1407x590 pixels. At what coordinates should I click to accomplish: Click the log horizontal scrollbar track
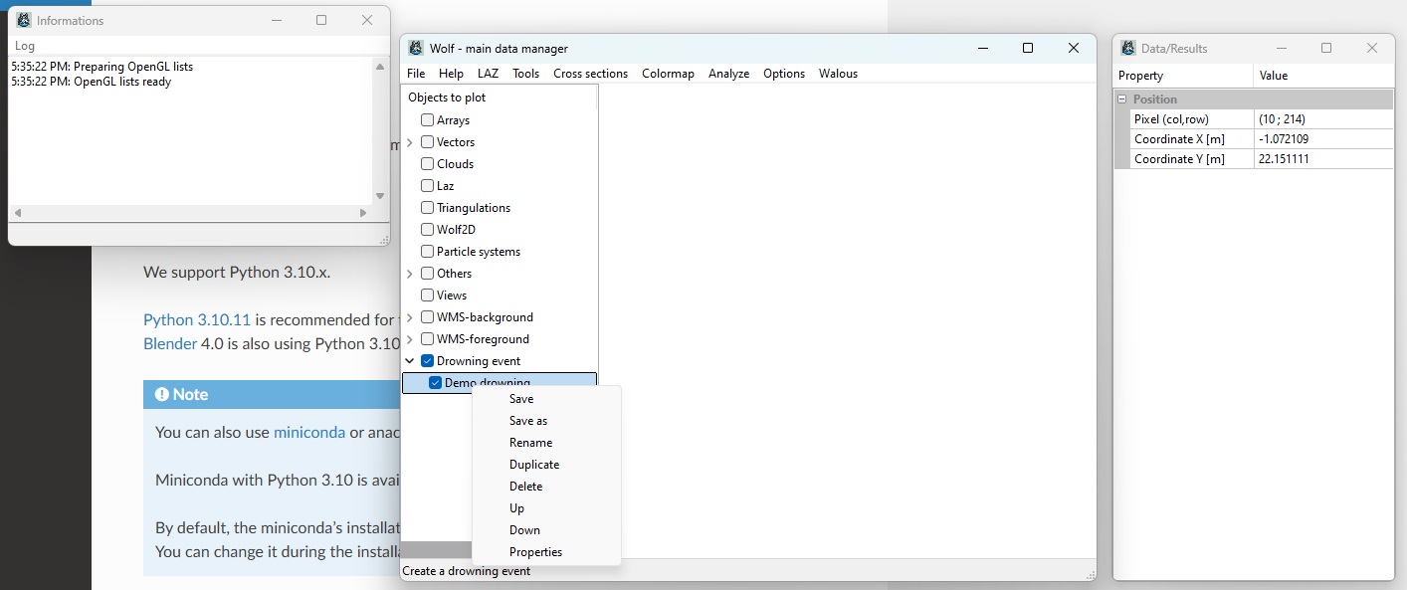[x=189, y=213]
